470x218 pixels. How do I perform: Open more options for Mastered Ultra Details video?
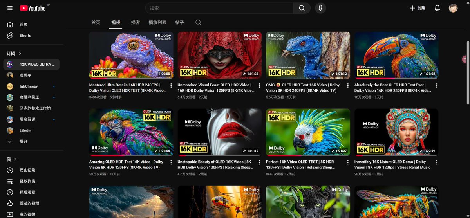(171, 85)
